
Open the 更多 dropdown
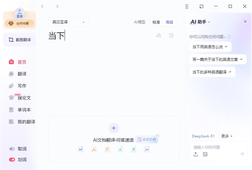227,136
